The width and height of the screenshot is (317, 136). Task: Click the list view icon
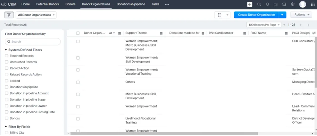(220, 15)
